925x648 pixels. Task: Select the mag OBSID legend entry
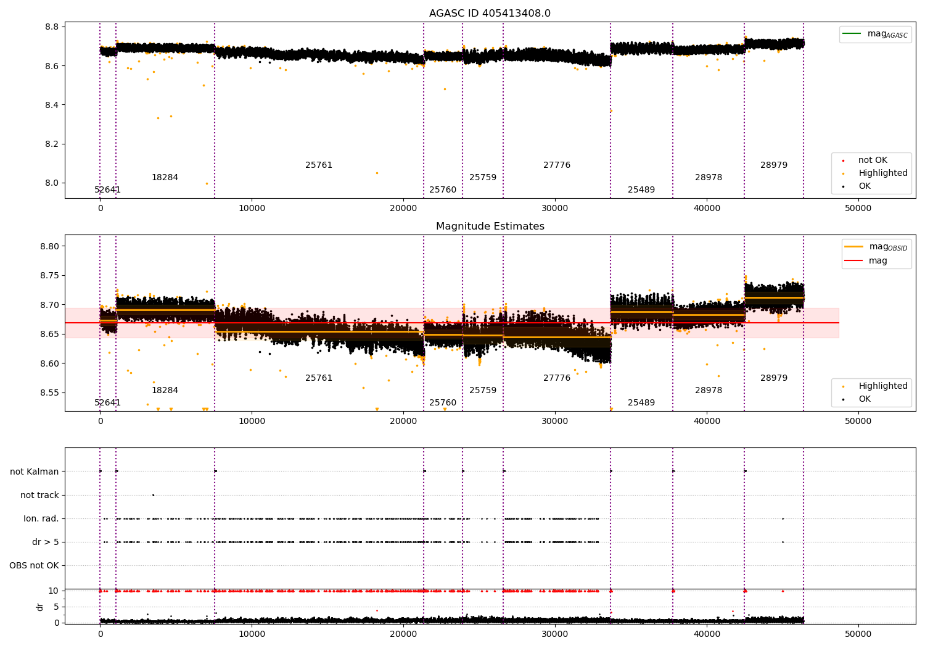pyautogui.click(x=876, y=247)
